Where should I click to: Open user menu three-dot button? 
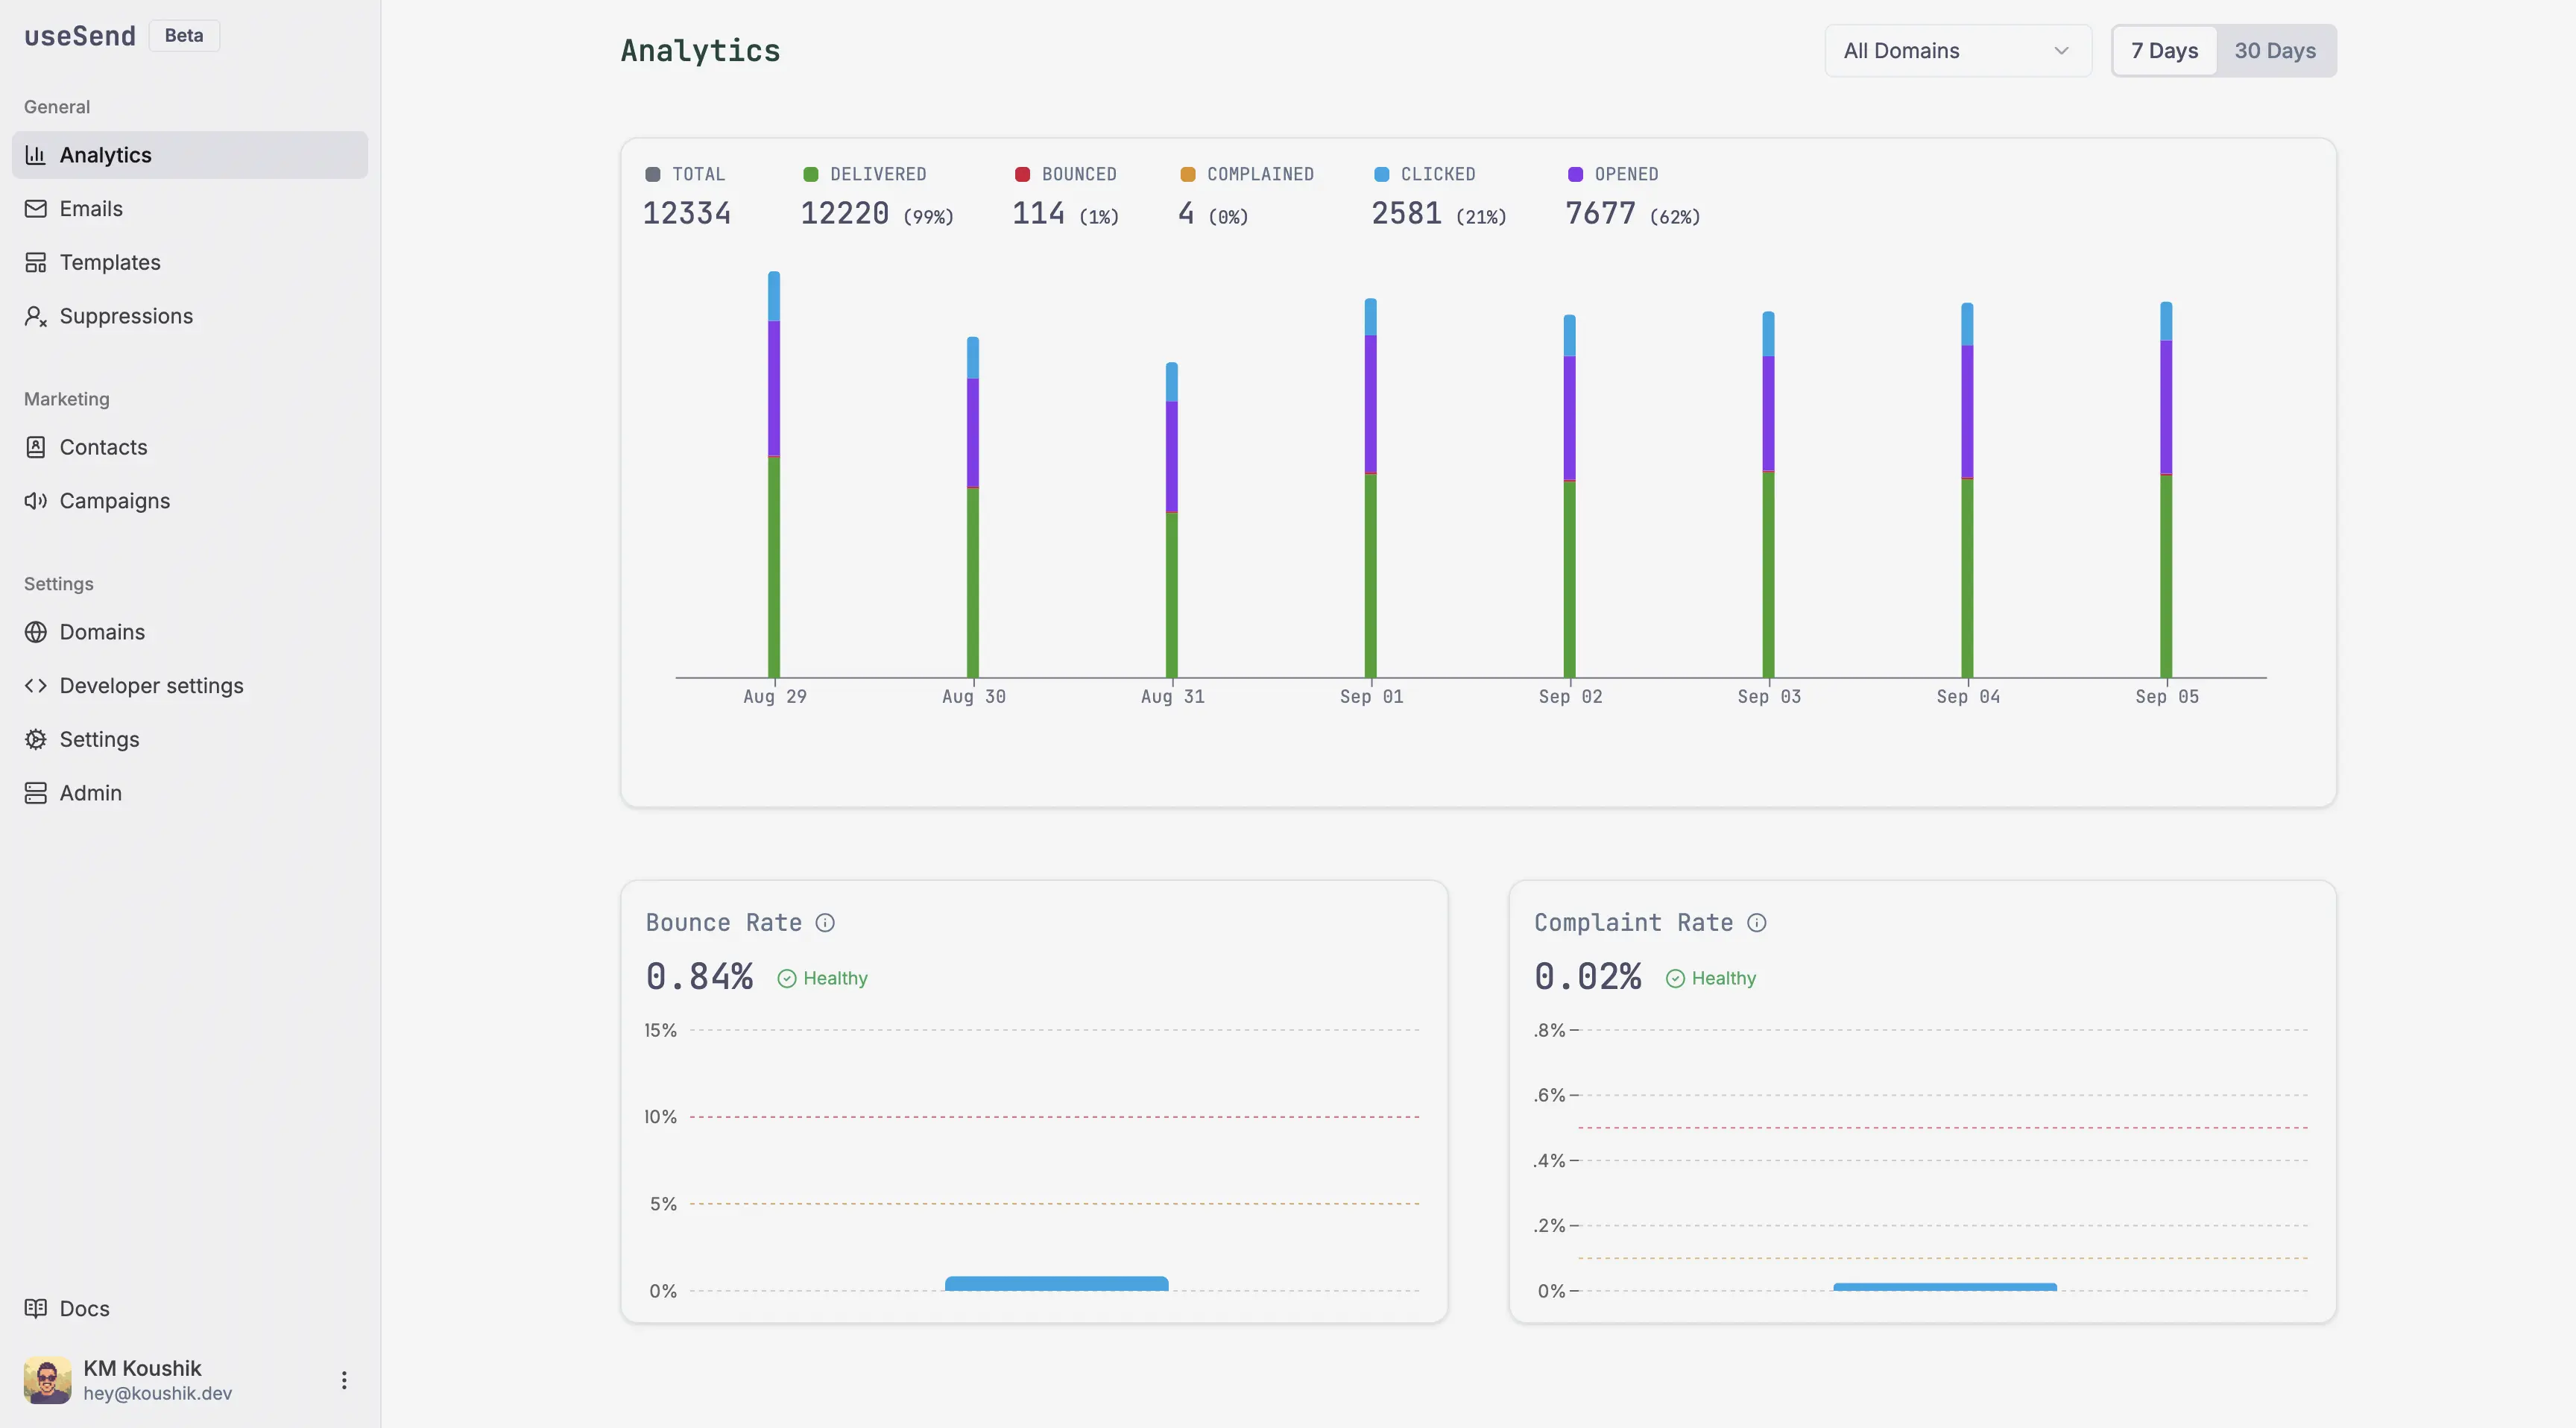tap(344, 1380)
